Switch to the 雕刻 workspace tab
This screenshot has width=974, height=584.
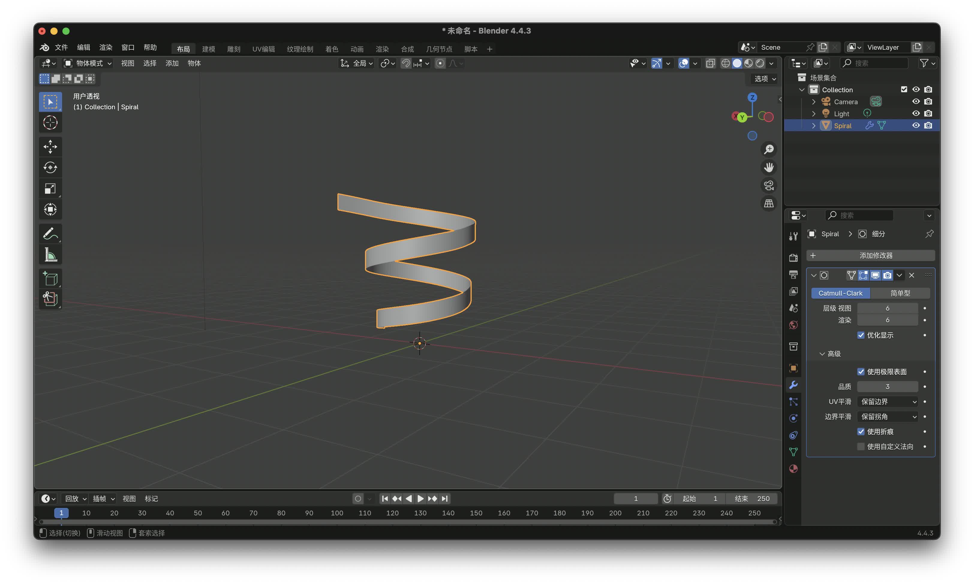click(x=233, y=49)
